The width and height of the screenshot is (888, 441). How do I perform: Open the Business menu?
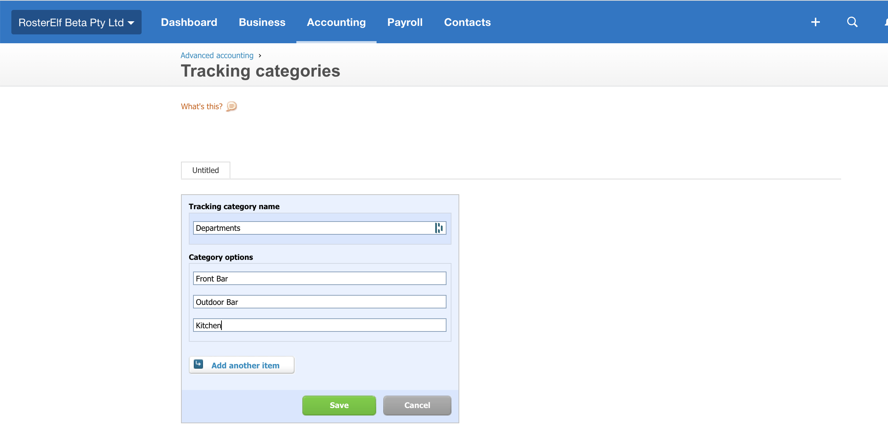coord(262,22)
